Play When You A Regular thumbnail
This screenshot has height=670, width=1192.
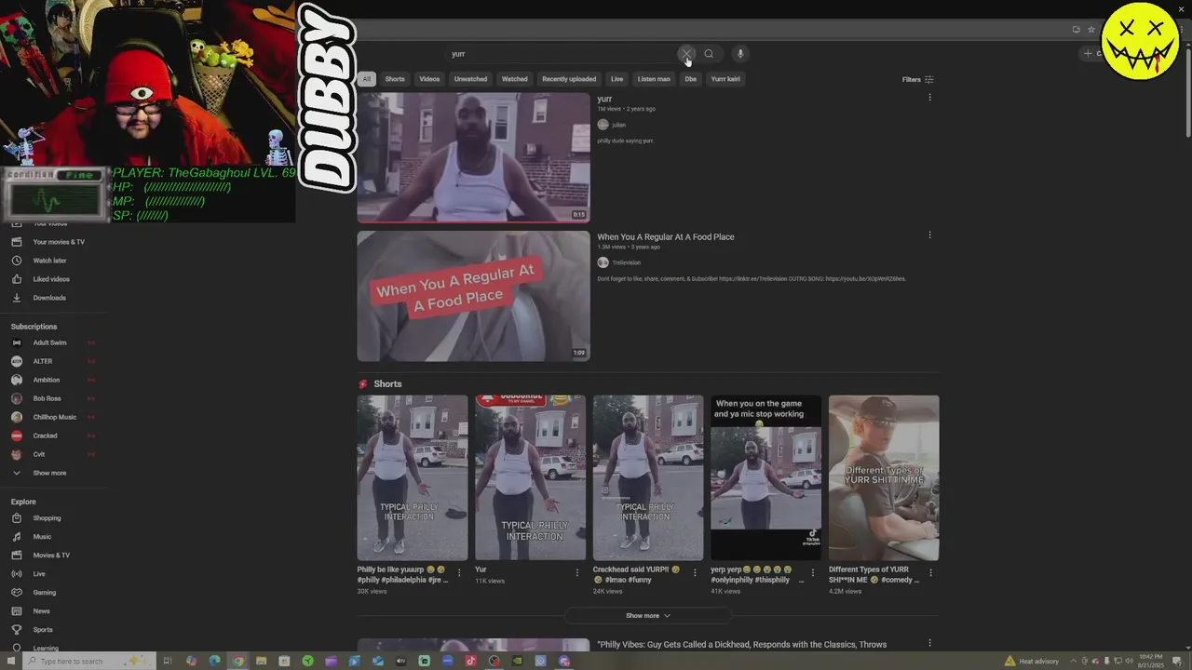coord(473,296)
